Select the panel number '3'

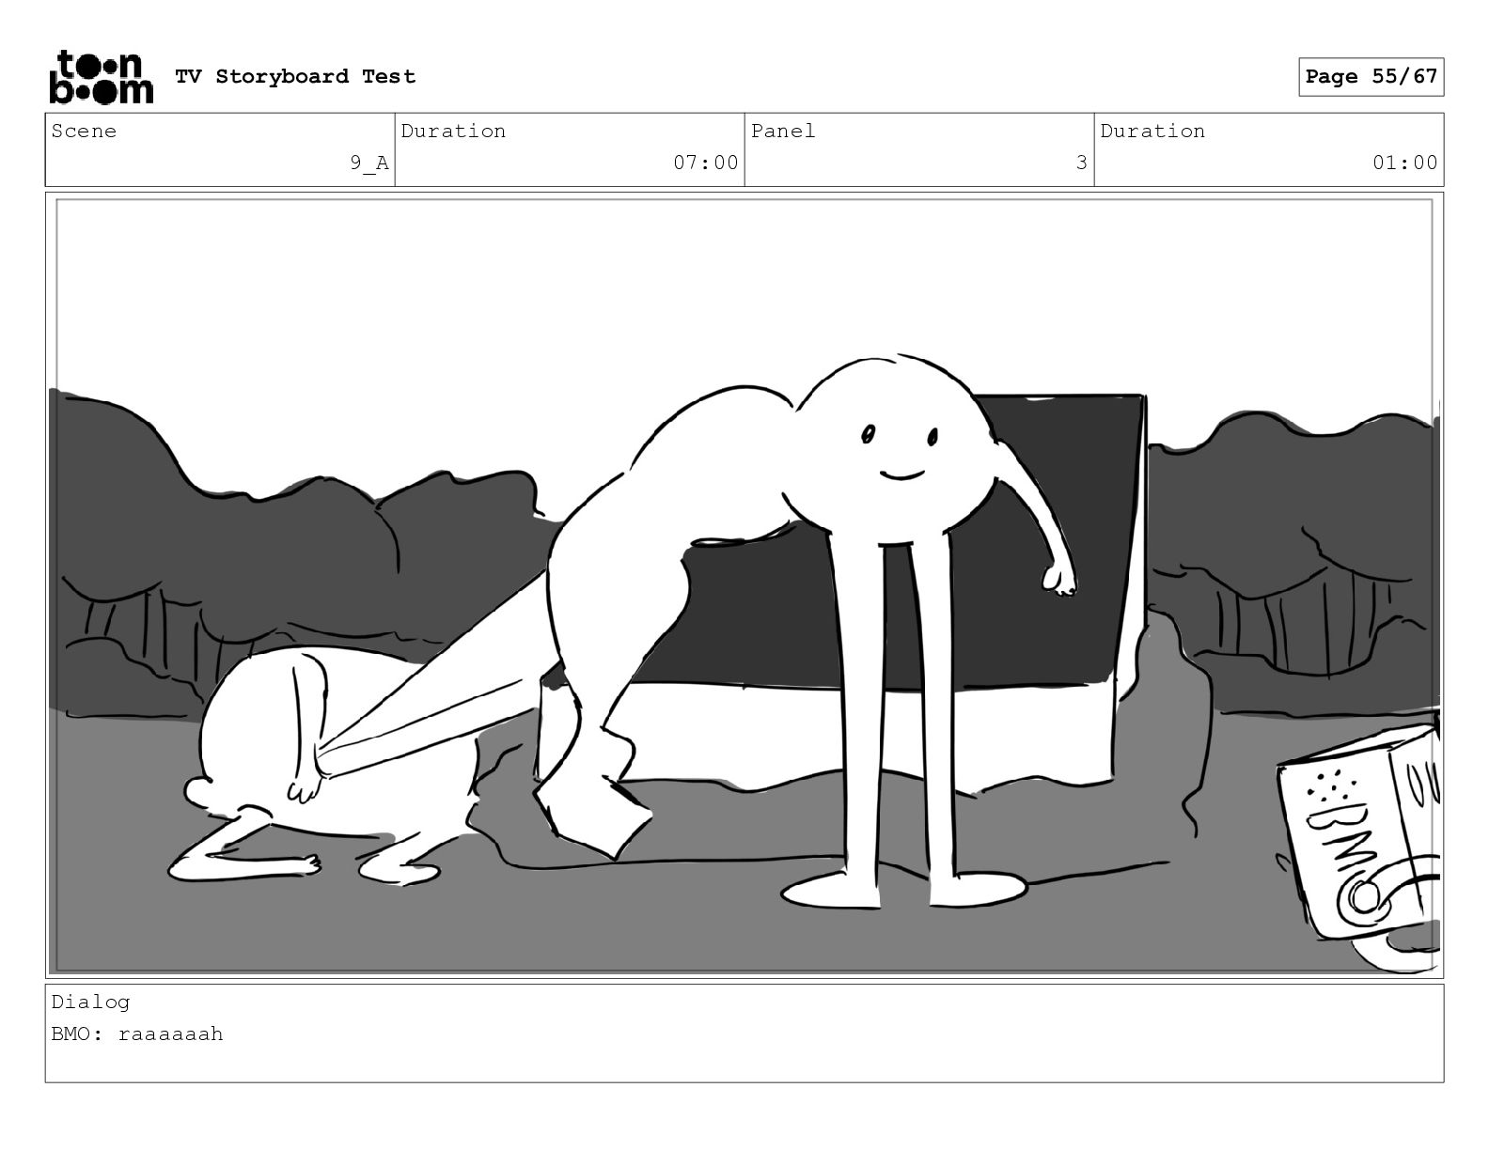[1081, 163]
